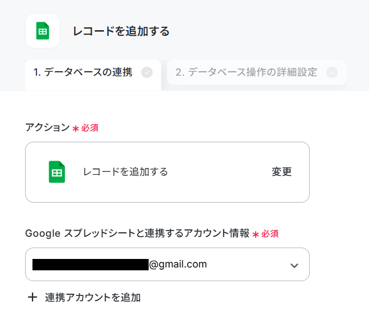Click 変更 to change the action
The image size is (369, 317).
point(282,172)
